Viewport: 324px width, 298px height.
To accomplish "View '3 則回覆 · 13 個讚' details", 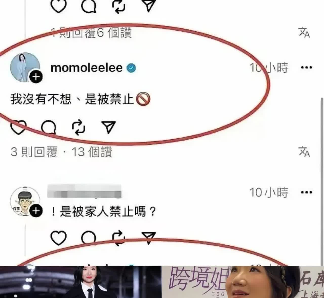I will (x=62, y=152).
